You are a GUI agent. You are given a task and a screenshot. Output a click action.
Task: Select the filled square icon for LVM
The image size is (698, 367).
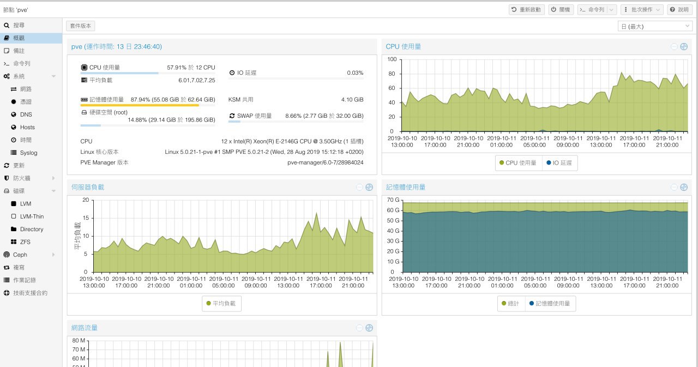pos(14,203)
